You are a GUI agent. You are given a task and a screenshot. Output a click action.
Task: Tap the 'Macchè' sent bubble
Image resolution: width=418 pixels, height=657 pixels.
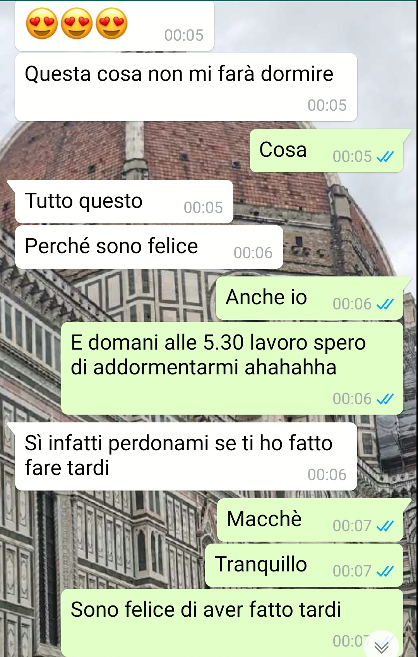(310, 520)
